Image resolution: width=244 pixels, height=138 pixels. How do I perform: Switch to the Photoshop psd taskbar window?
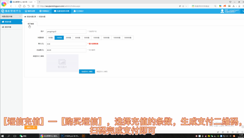pos(70,136)
